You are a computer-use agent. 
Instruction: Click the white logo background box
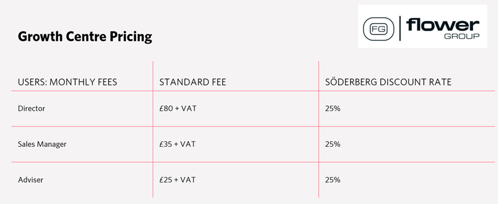coord(422,26)
